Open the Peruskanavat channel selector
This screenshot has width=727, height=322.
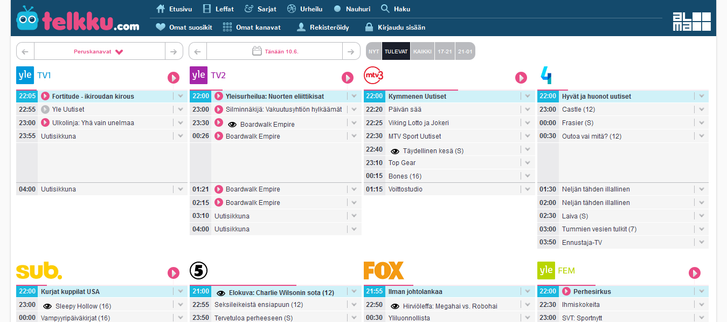[x=100, y=51]
